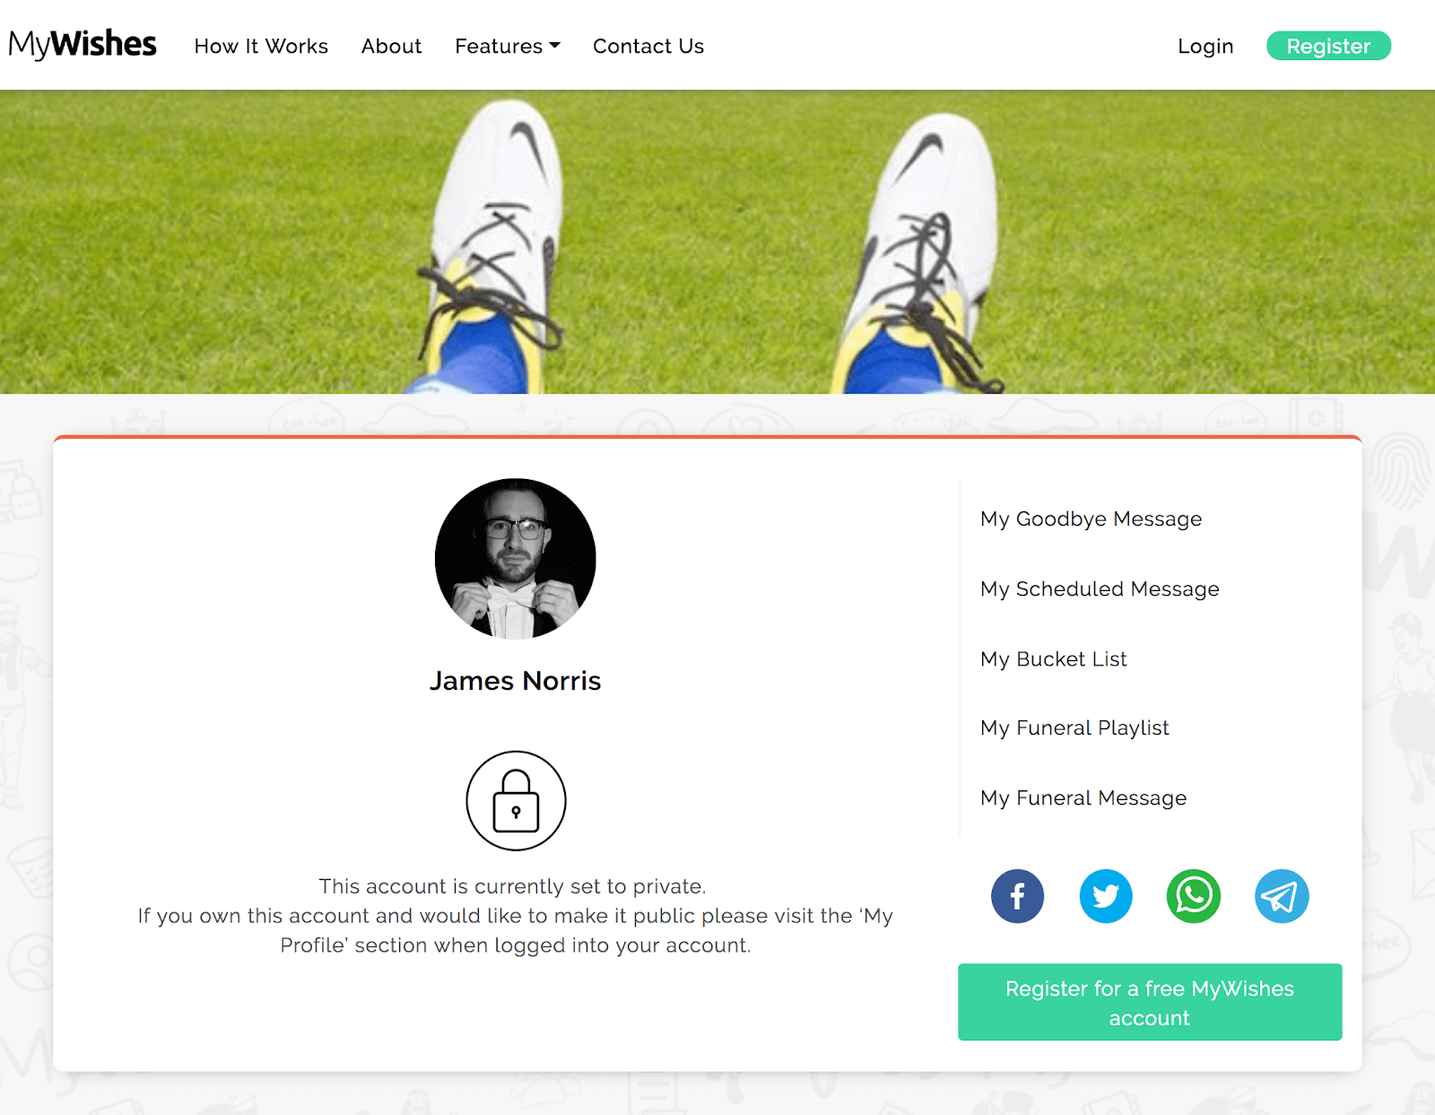
Task: Share profile on Facebook icon
Action: point(1017,895)
